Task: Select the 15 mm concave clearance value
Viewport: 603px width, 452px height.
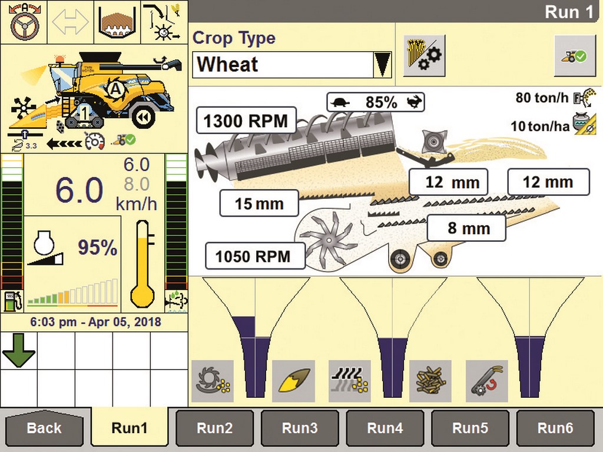Action: [259, 203]
